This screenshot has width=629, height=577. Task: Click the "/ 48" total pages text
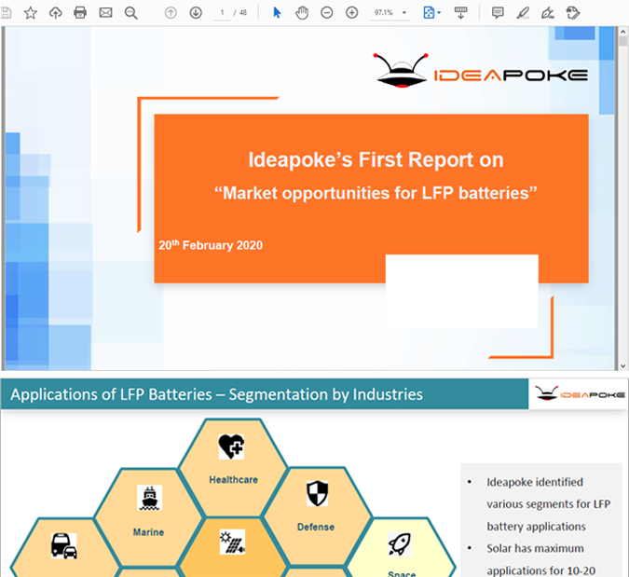(x=240, y=13)
